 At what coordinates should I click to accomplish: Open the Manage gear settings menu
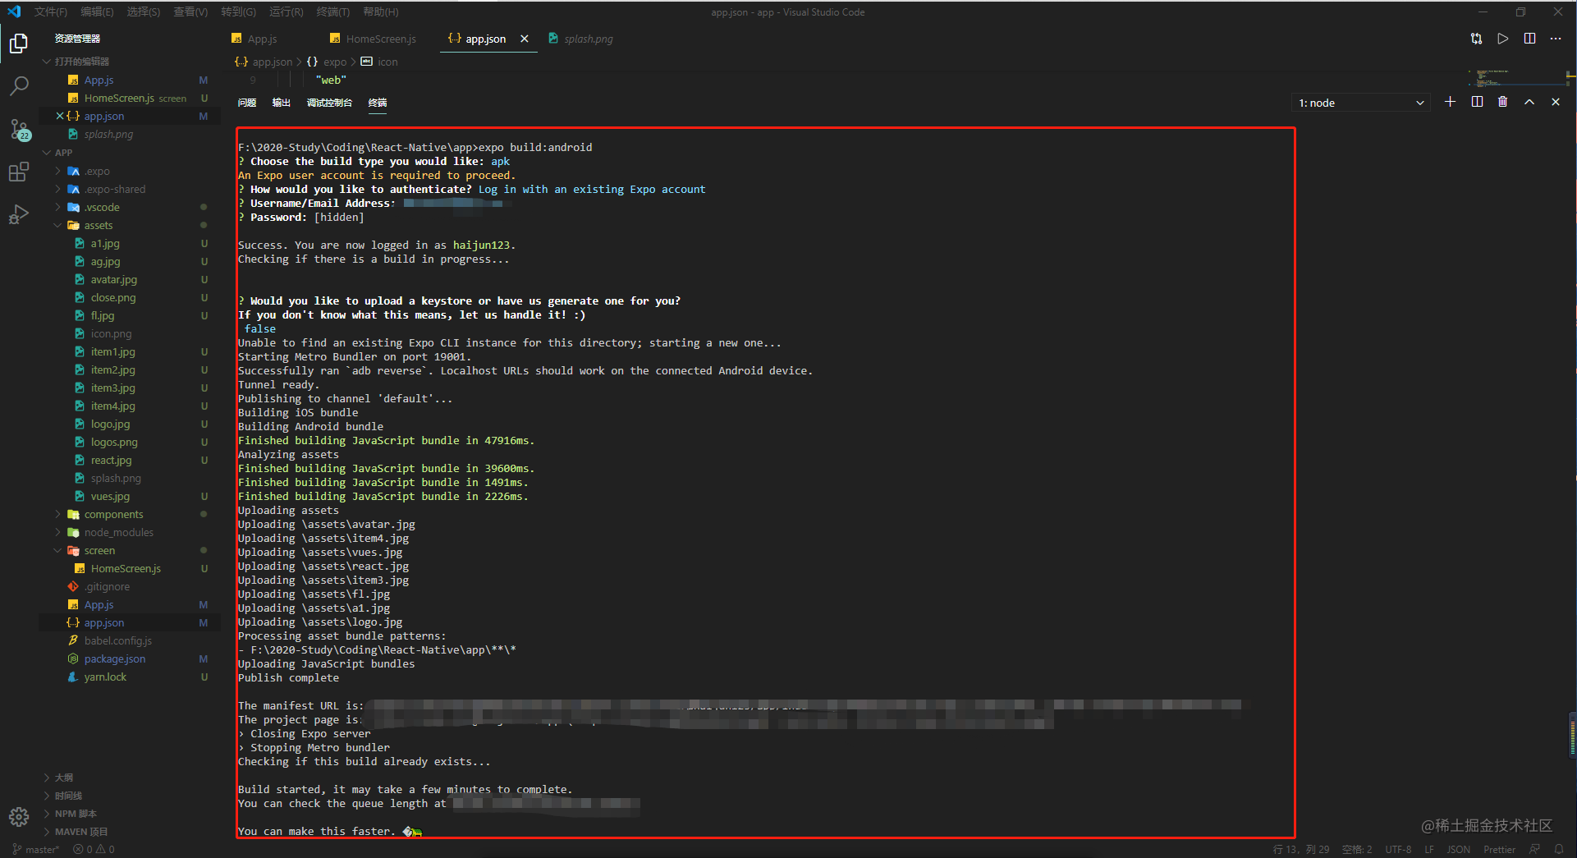click(x=19, y=817)
